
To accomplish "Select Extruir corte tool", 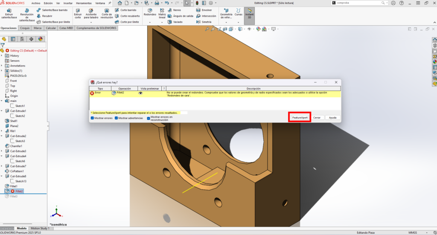I will [78, 14].
